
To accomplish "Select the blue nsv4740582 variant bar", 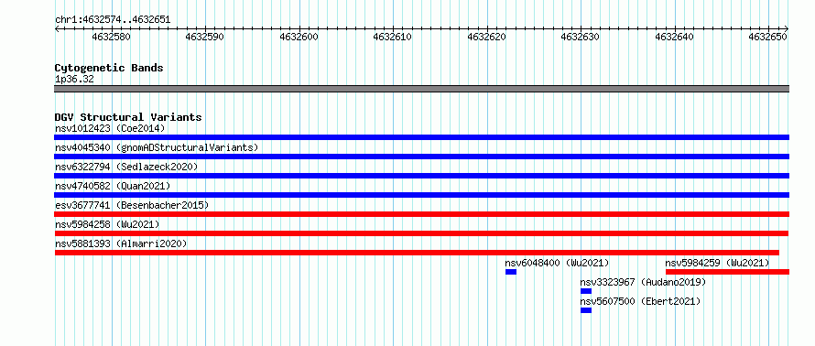I will tap(421, 195).
